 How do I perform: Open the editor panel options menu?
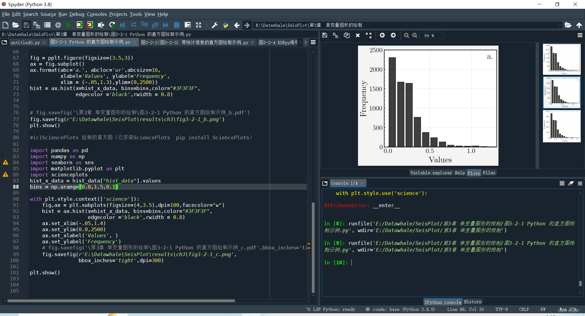[x=313, y=42]
